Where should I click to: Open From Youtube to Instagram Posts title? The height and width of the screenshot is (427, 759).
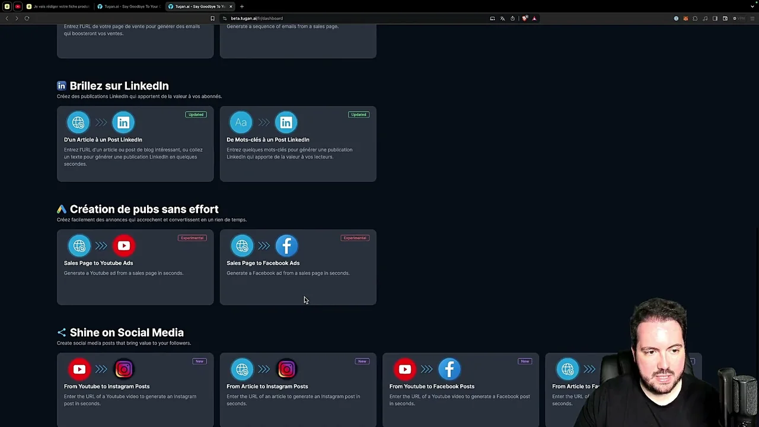click(107, 387)
